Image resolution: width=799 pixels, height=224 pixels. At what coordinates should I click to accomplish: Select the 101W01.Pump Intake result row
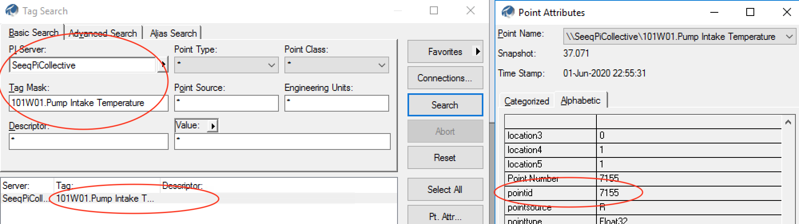point(105,198)
